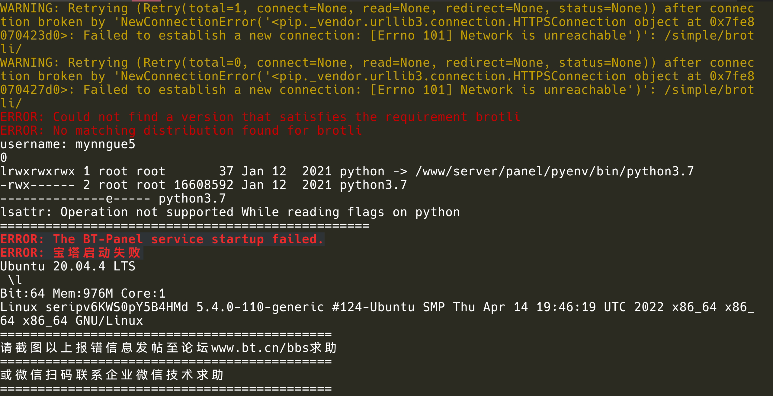The height and width of the screenshot is (396, 773).
Task: Click the lsattr Operation not supported message
Action: 230,212
